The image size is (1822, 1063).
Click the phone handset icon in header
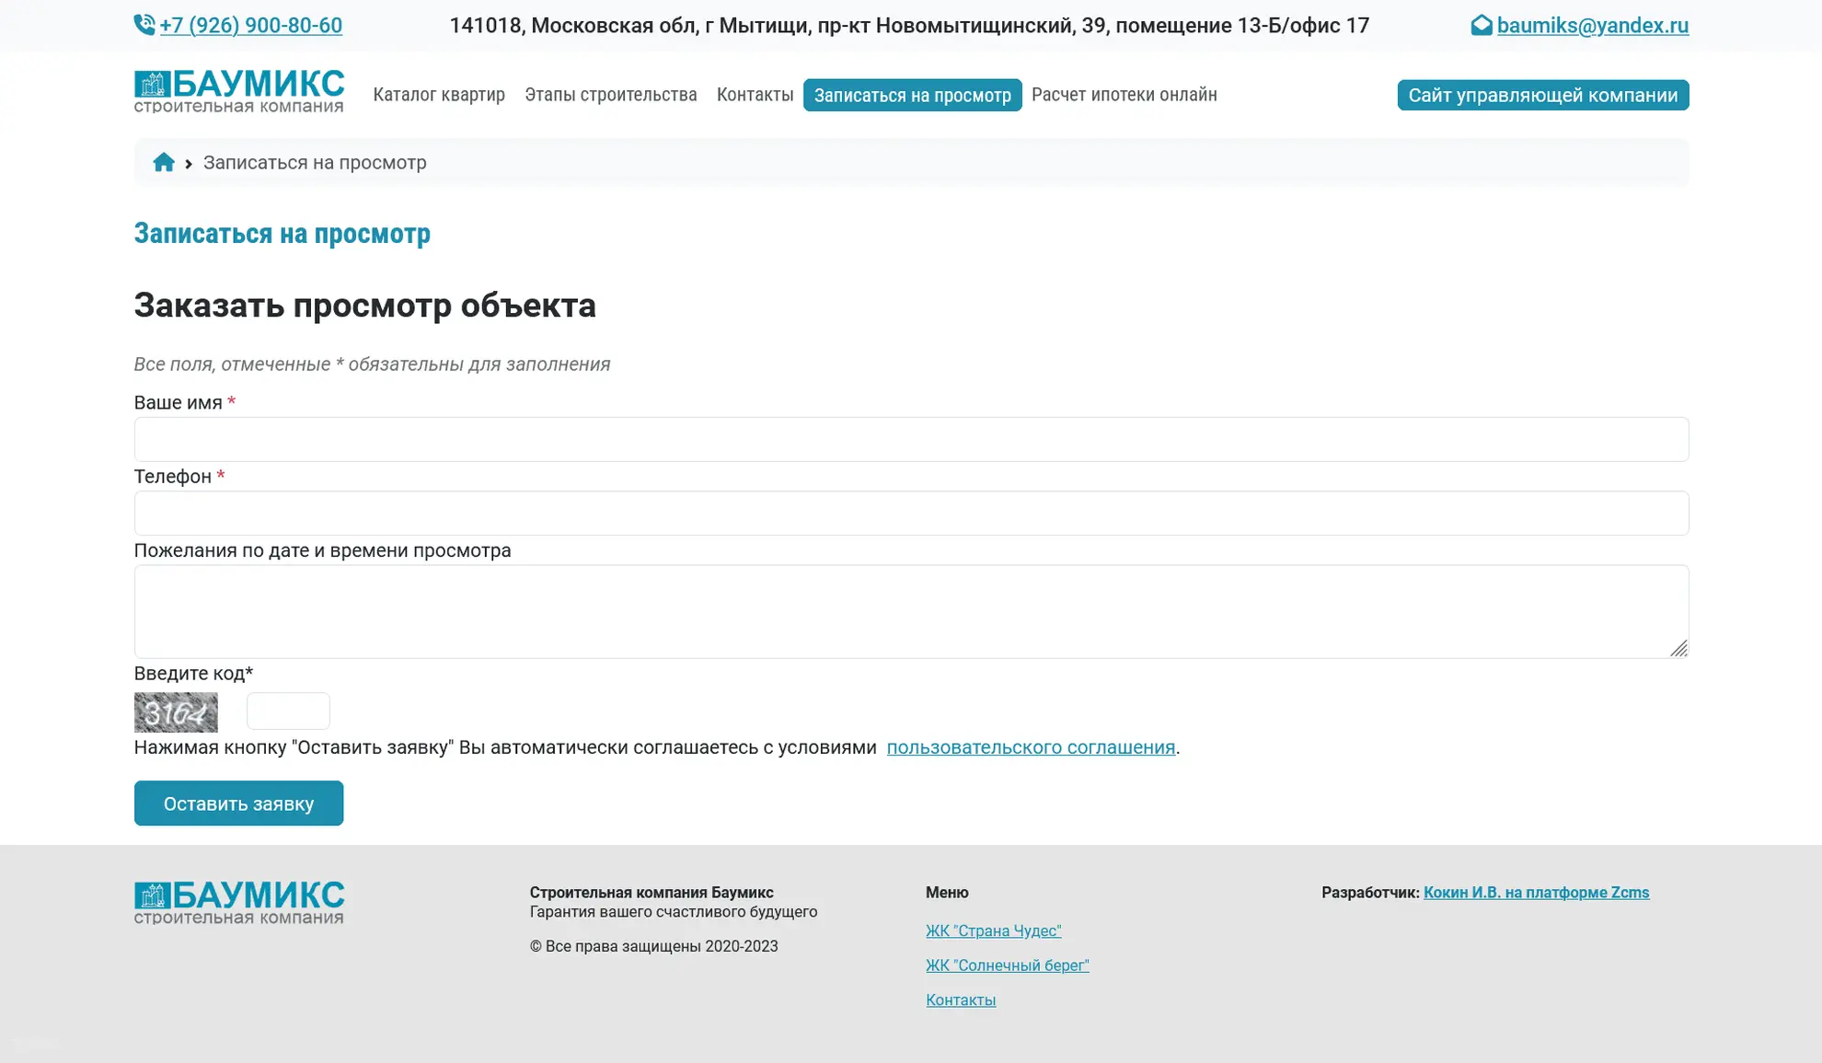[x=144, y=25]
